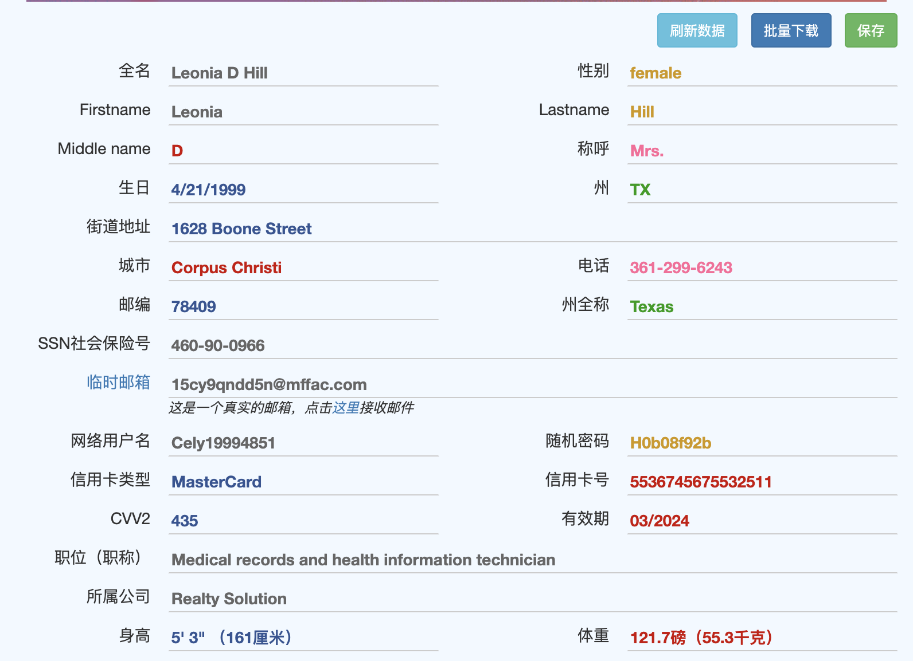The height and width of the screenshot is (661, 913).
Task: Click the city field Corpus Christi
Action: (x=303, y=267)
